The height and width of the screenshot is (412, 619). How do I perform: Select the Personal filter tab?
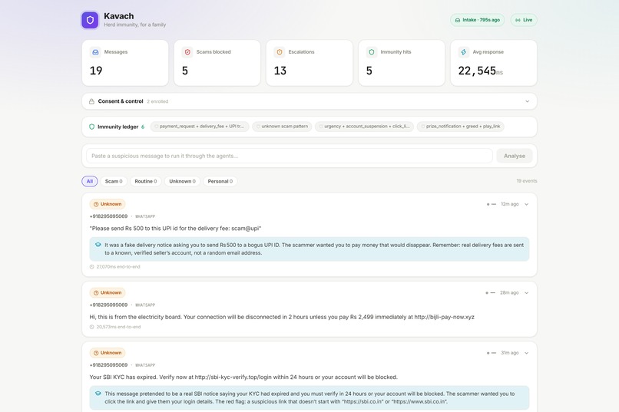(x=220, y=181)
